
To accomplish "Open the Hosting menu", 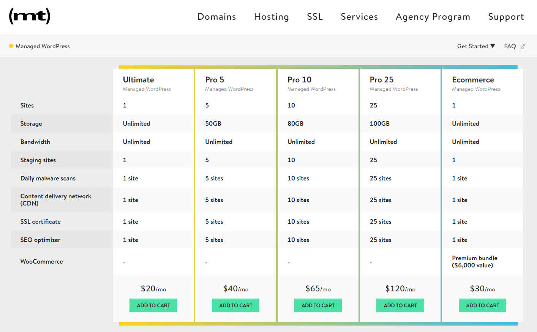I will 271,17.
